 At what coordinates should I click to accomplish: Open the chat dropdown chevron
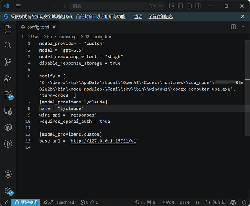[161, 6]
